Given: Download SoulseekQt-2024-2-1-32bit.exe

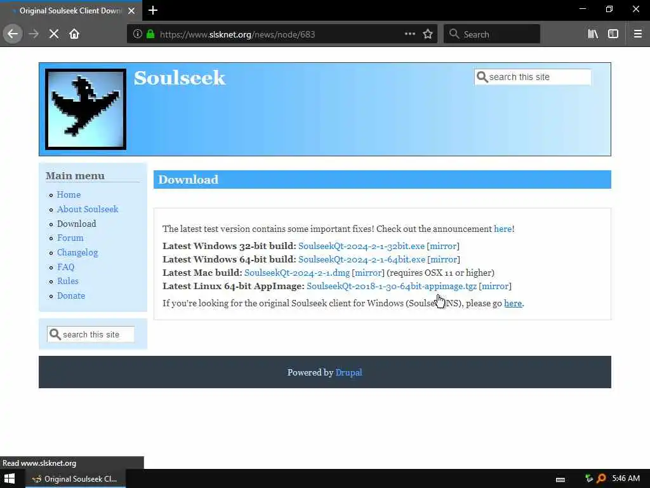Looking at the screenshot, I should click(361, 246).
